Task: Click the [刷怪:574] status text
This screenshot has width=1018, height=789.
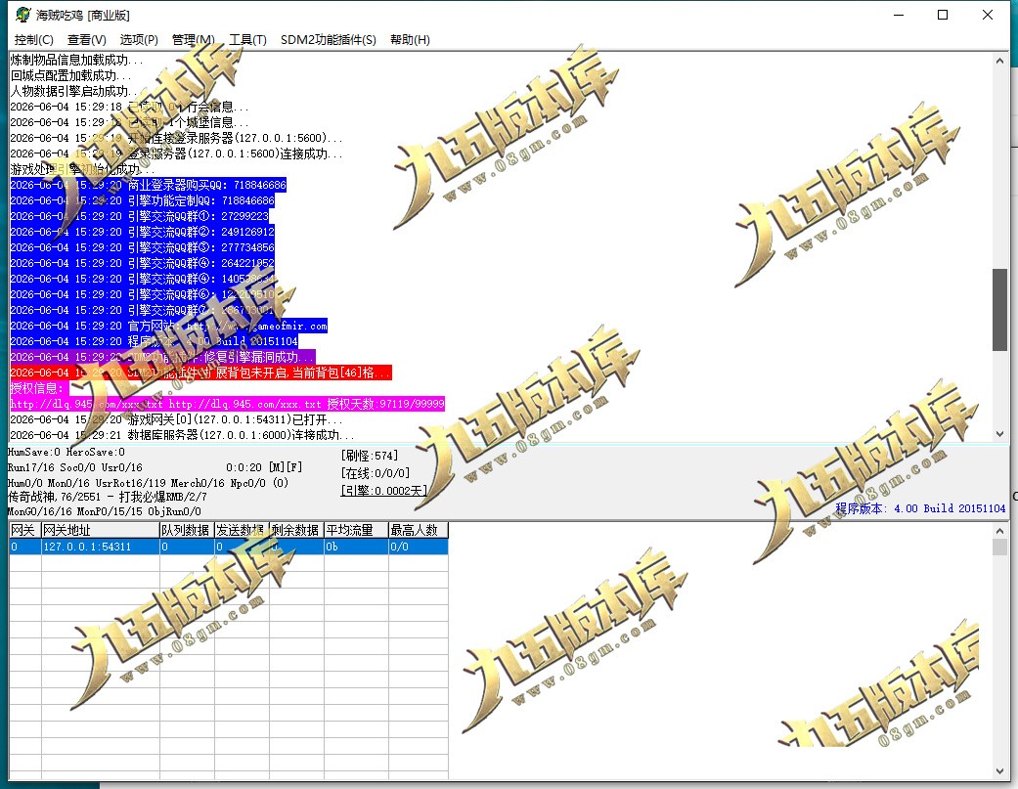Action: (370, 456)
